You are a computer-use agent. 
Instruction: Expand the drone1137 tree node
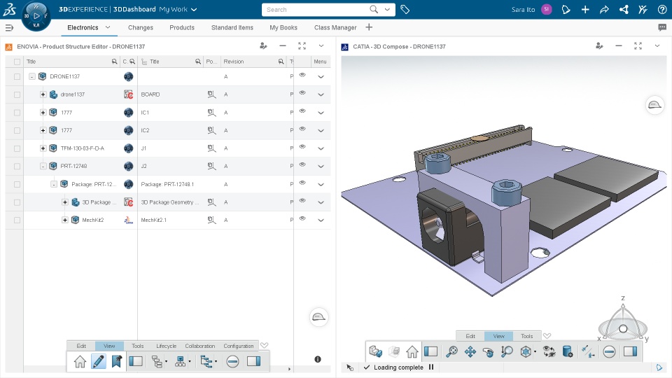coord(43,94)
